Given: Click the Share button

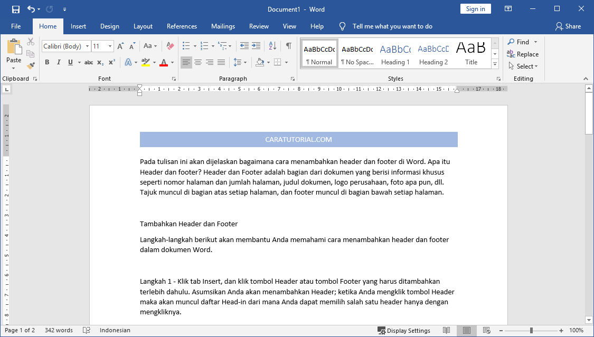Looking at the screenshot, I should coord(568,26).
